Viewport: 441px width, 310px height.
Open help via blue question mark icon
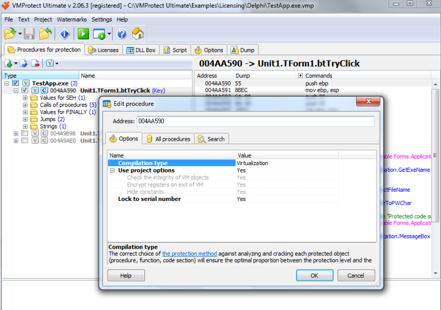(122, 34)
